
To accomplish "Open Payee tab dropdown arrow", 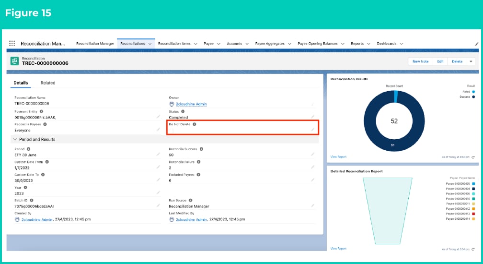I will point(218,44).
